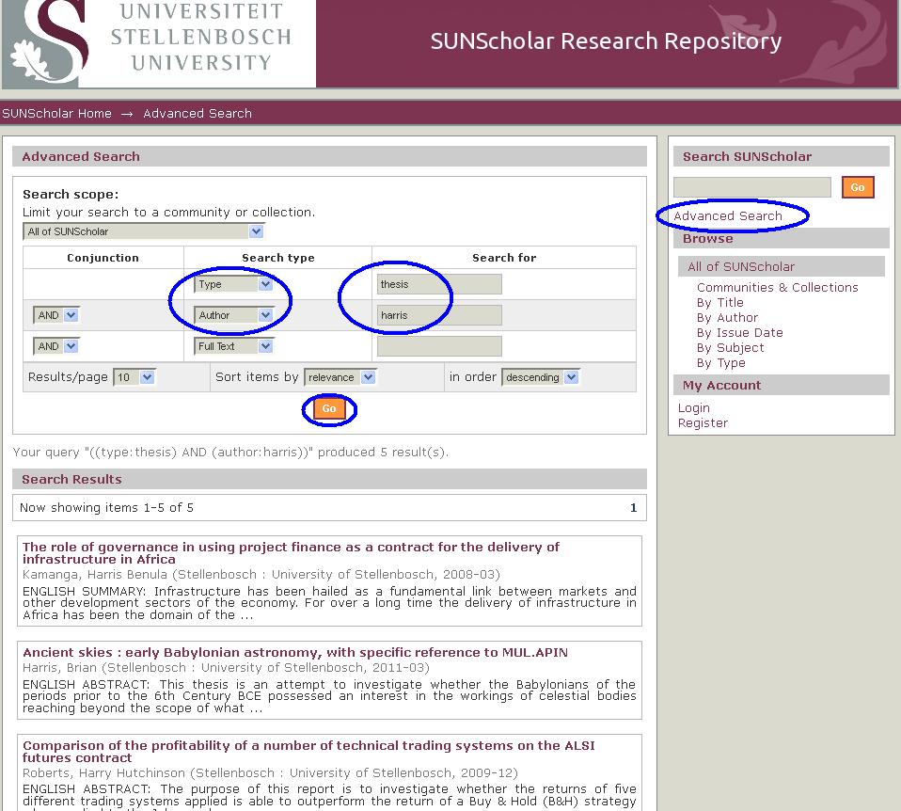Click the 'Now showing items 1-5 of 5' text
The width and height of the screenshot is (901, 811).
[x=106, y=507]
